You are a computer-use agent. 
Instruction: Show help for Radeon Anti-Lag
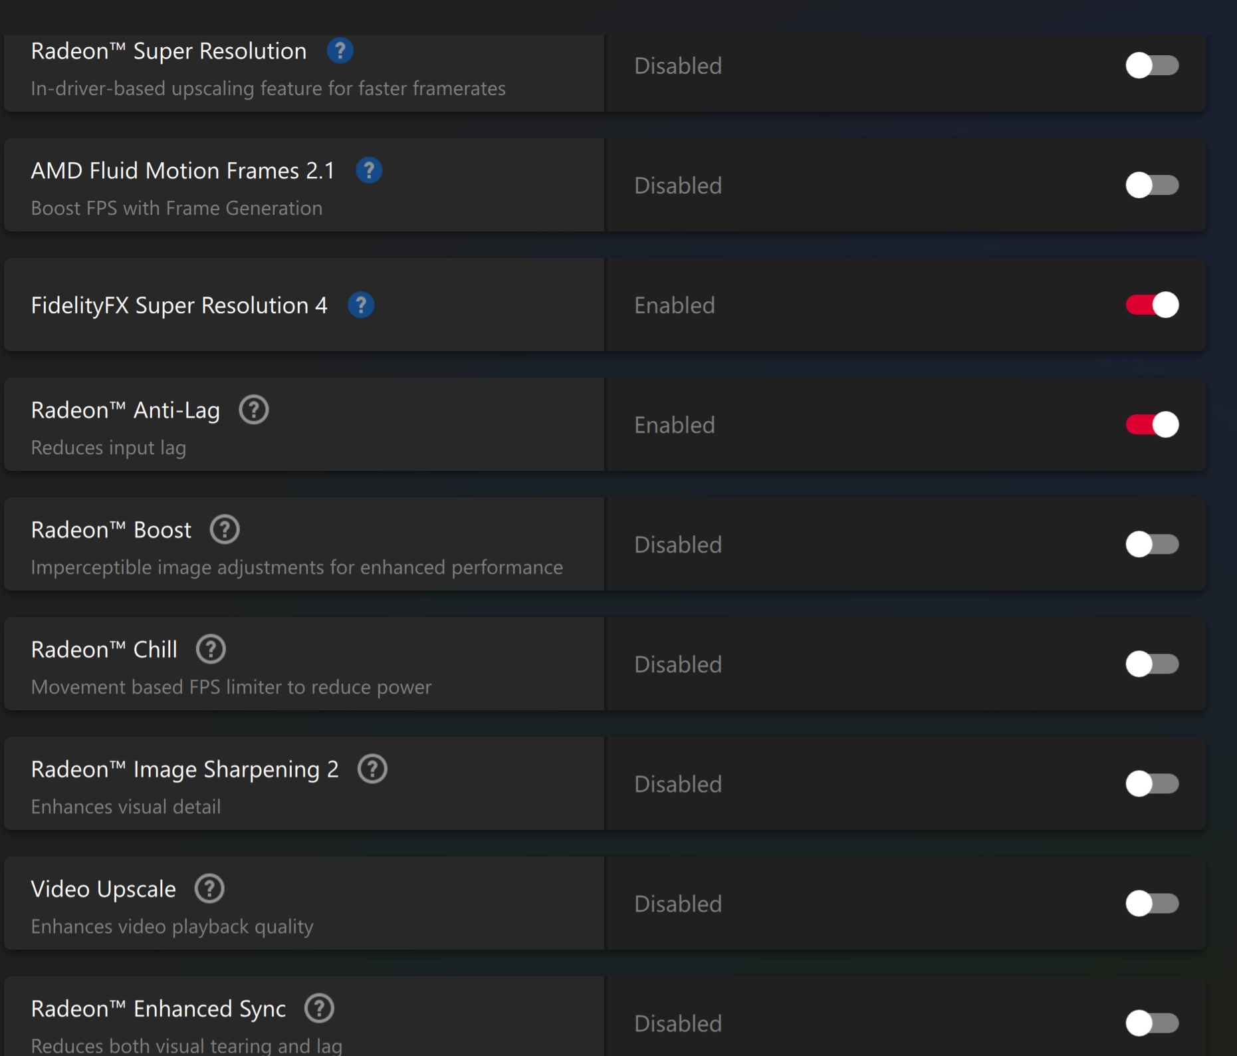click(254, 410)
